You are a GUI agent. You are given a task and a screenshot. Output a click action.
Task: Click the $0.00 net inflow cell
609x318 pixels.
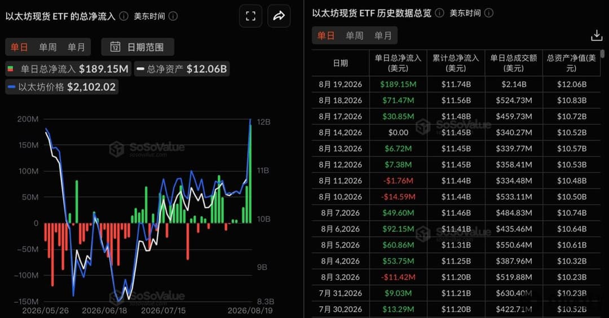click(x=398, y=133)
